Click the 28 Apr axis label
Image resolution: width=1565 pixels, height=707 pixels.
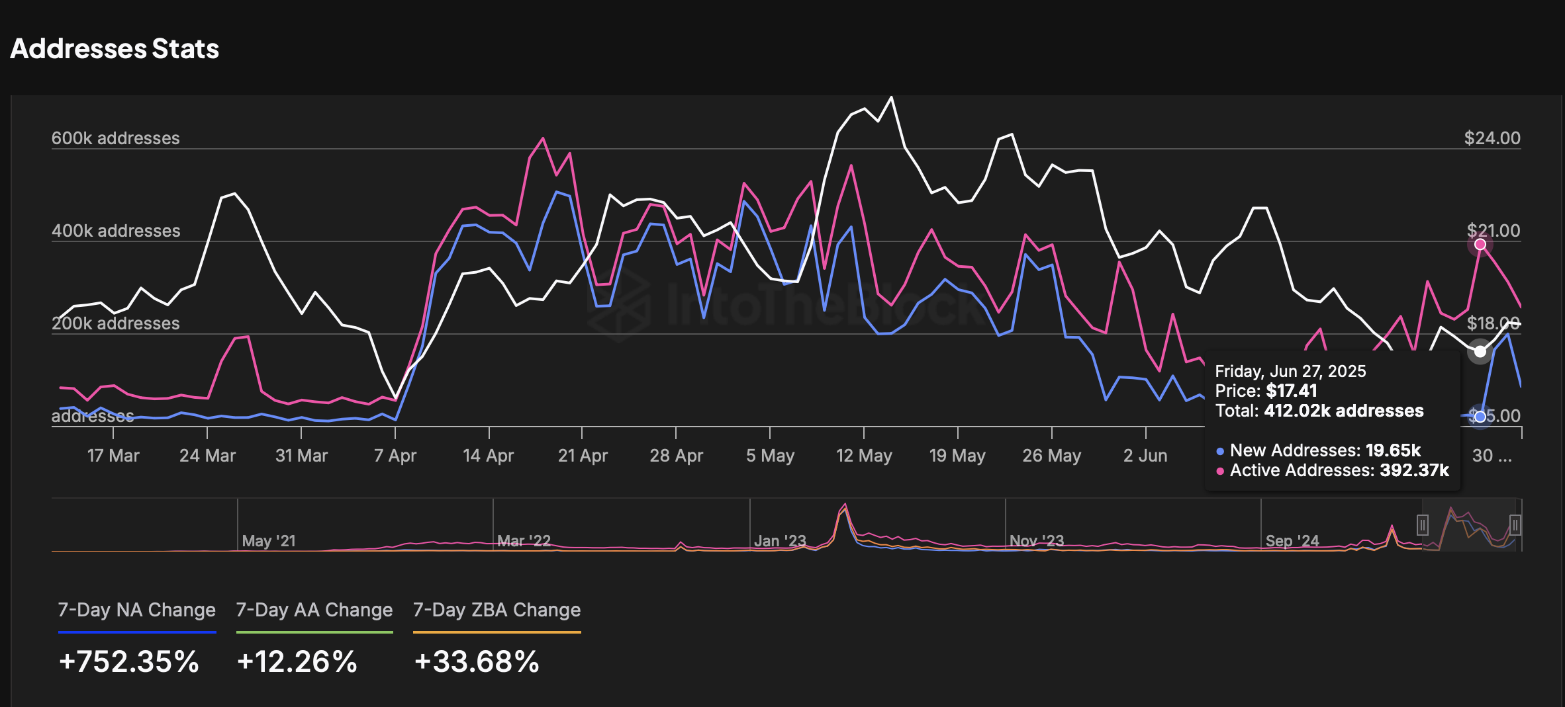click(x=676, y=456)
